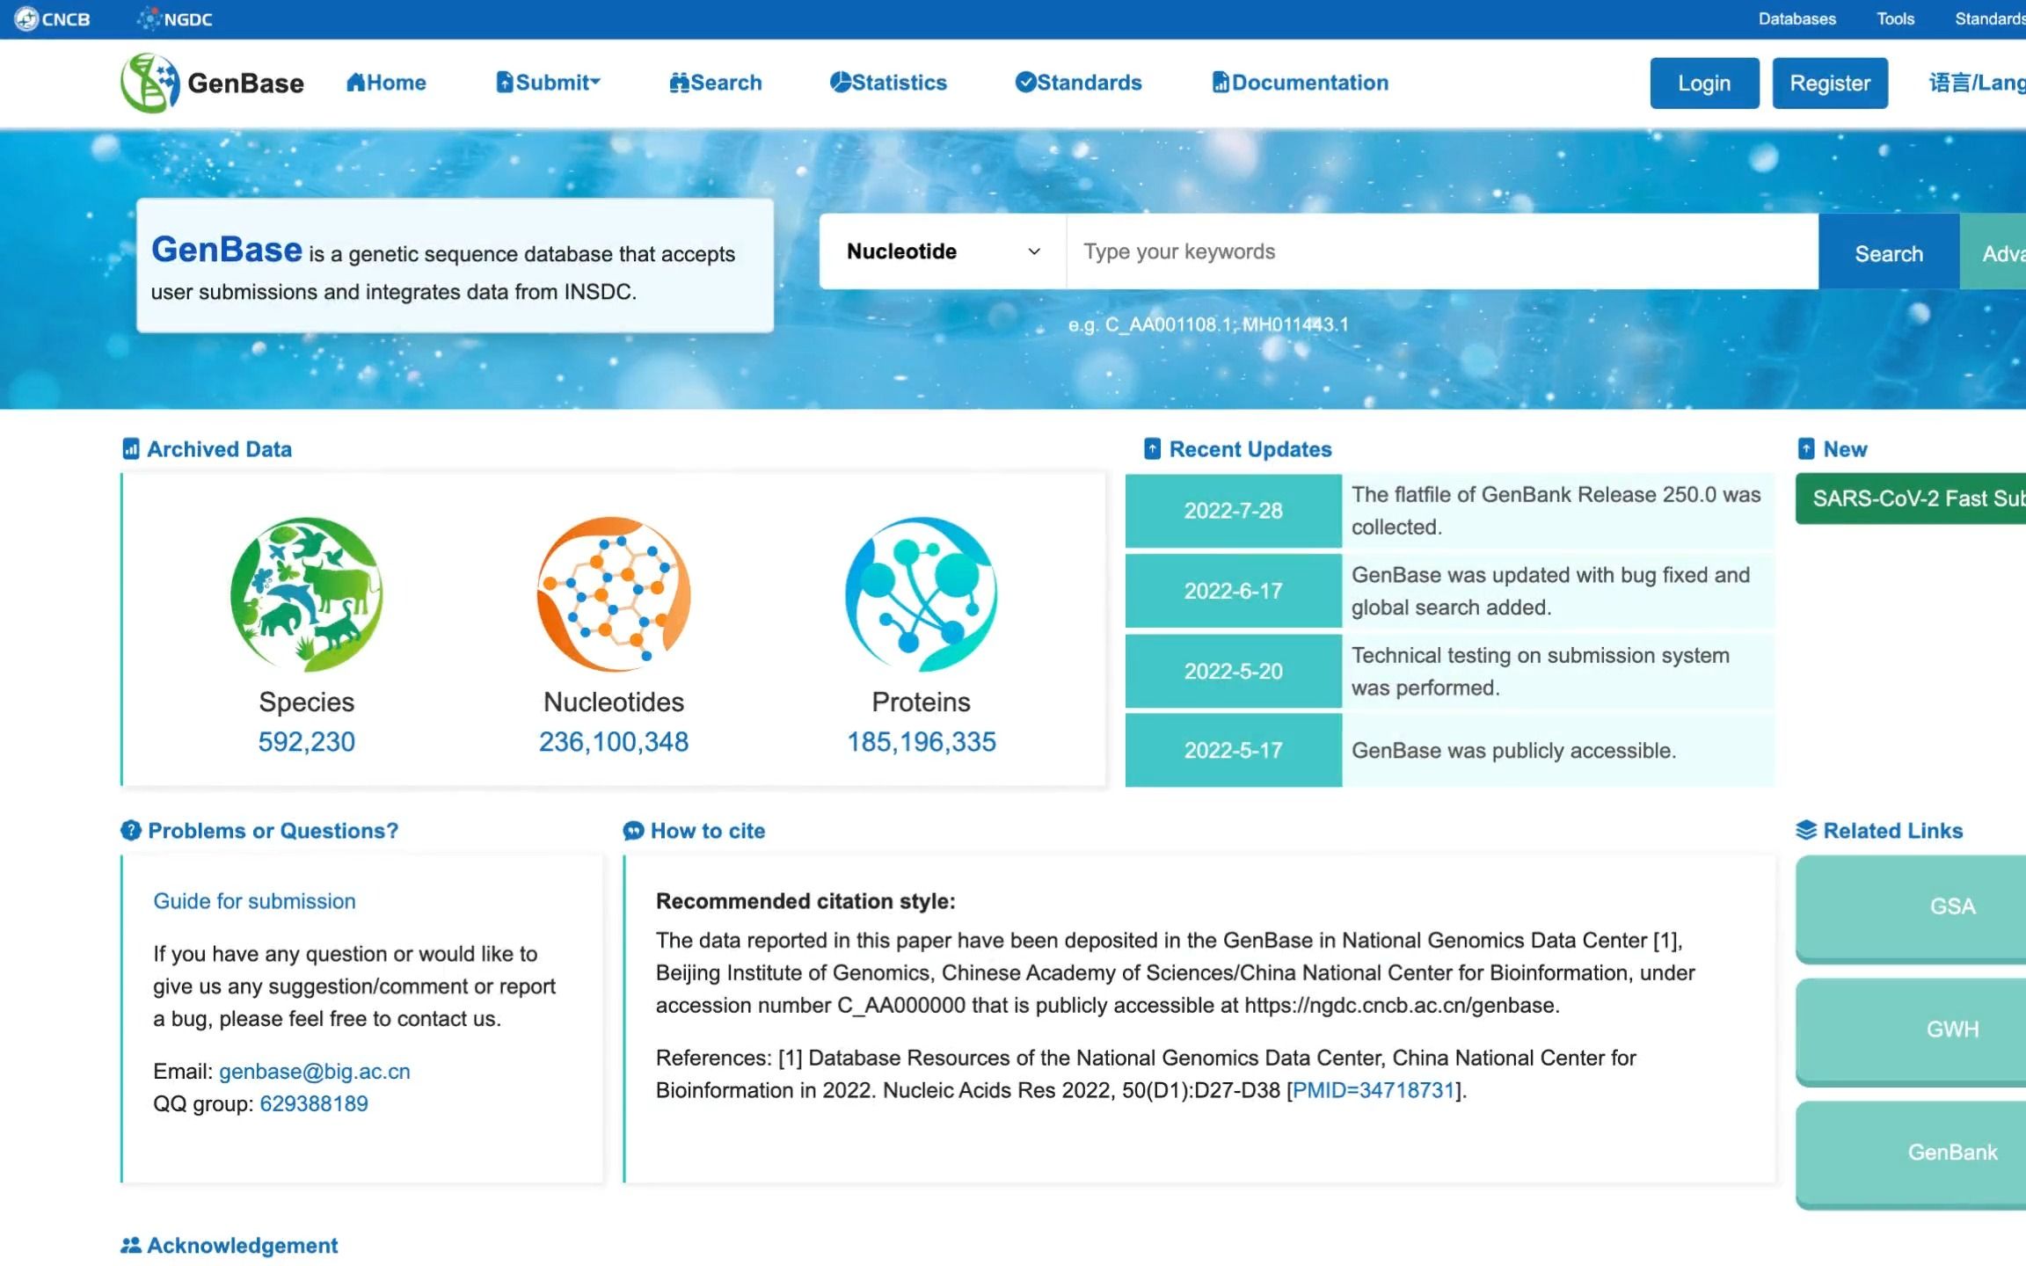Image resolution: width=2026 pixels, height=1266 pixels.
Task: Click the NGDC logo in top bar
Action: click(175, 18)
